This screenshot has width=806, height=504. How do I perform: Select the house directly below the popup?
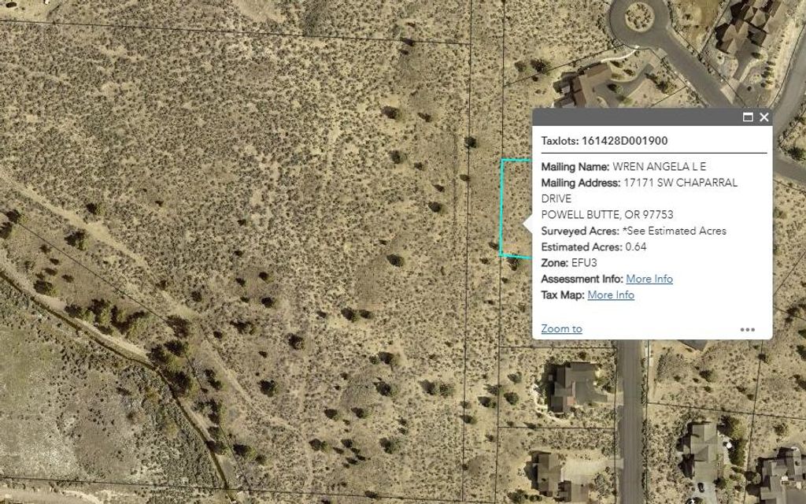(575, 386)
